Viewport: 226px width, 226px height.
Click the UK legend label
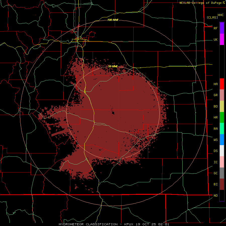click(215, 40)
